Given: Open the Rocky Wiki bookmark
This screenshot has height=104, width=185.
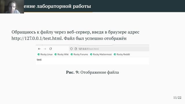Looking at the screenshot, I should tap(62, 55).
